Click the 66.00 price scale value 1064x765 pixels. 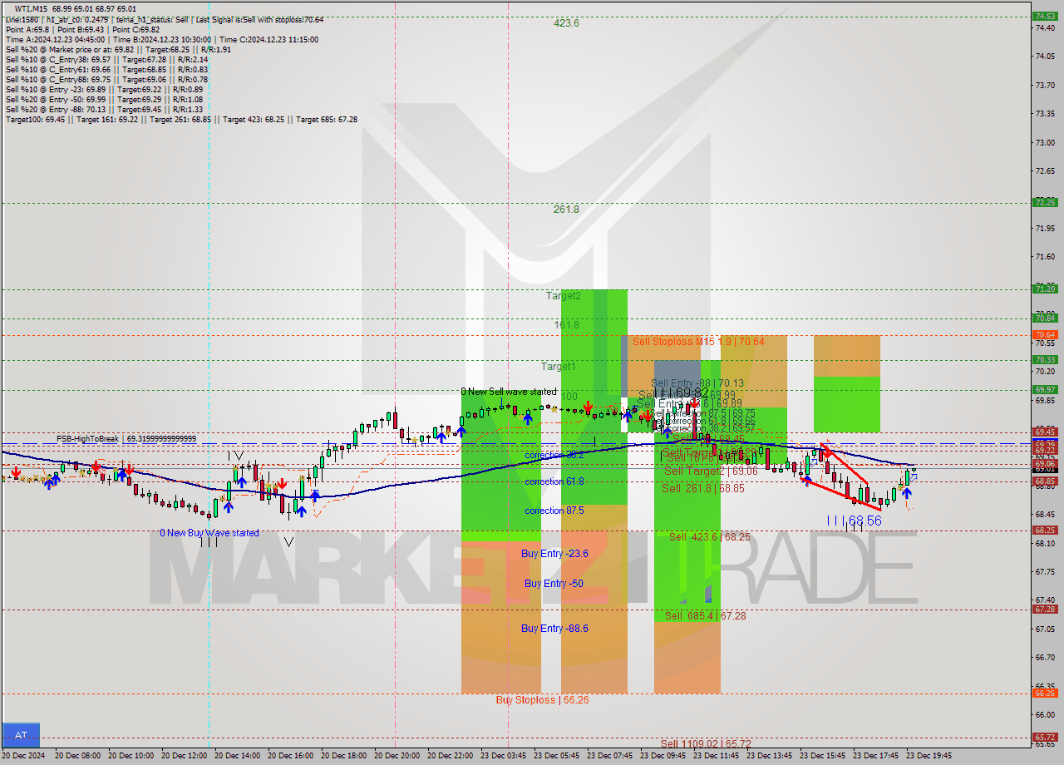(1044, 714)
